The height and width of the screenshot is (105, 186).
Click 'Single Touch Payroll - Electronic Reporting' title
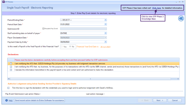[x=30, y=8]
